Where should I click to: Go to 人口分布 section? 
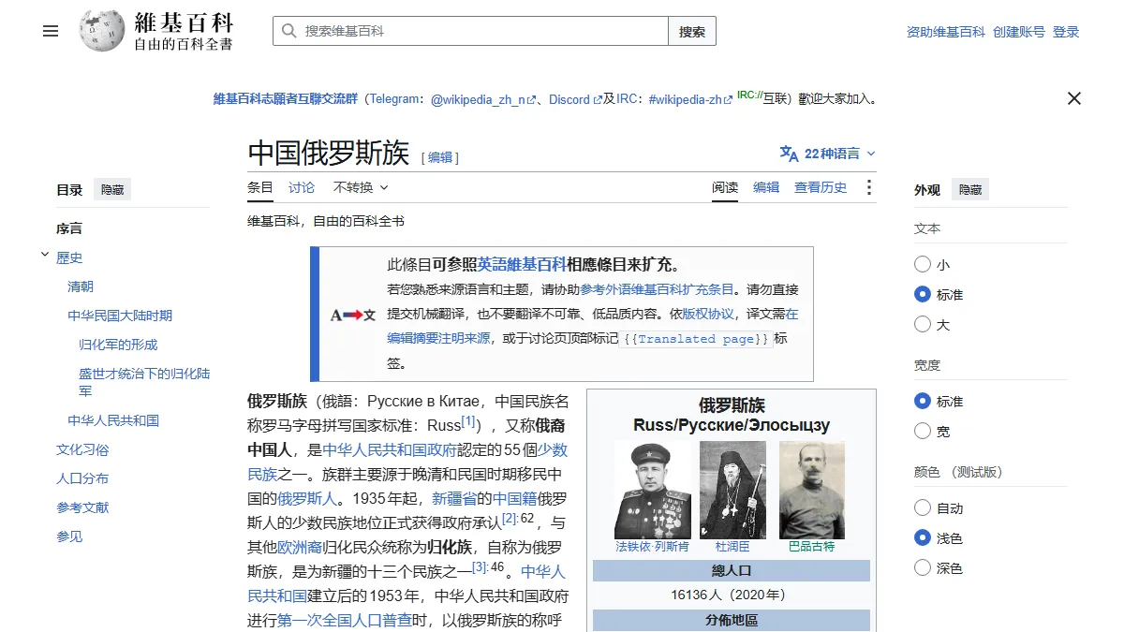click(x=82, y=478)
